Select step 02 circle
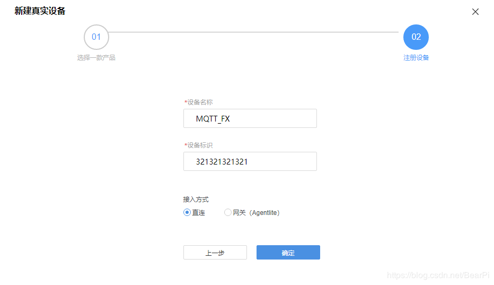This screenshot has width=494, height=285. click(416, 37)
